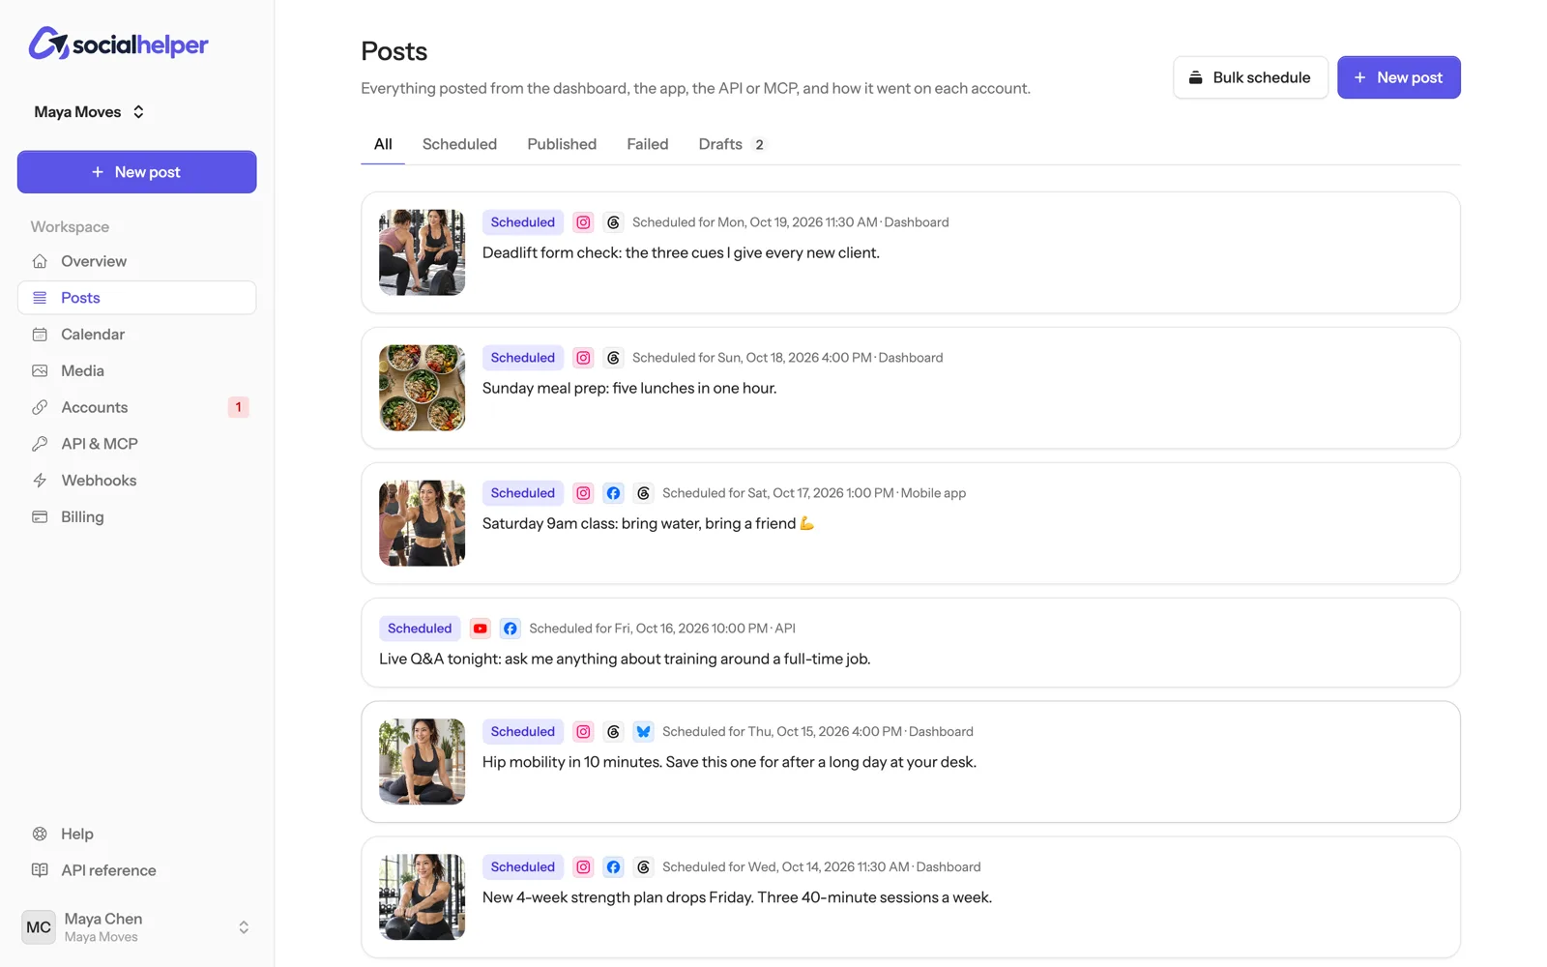Viewport: 1547px width, 967px height.
Task: Click Instagram icon on Sunday meal prep post
Action: (583, 358)
